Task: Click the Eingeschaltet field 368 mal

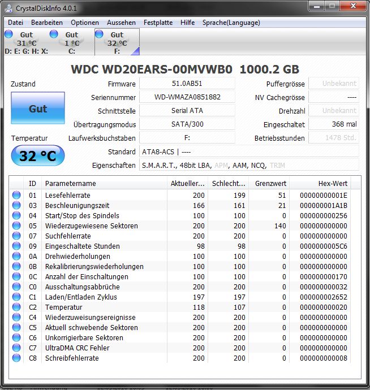Action: 334,124
